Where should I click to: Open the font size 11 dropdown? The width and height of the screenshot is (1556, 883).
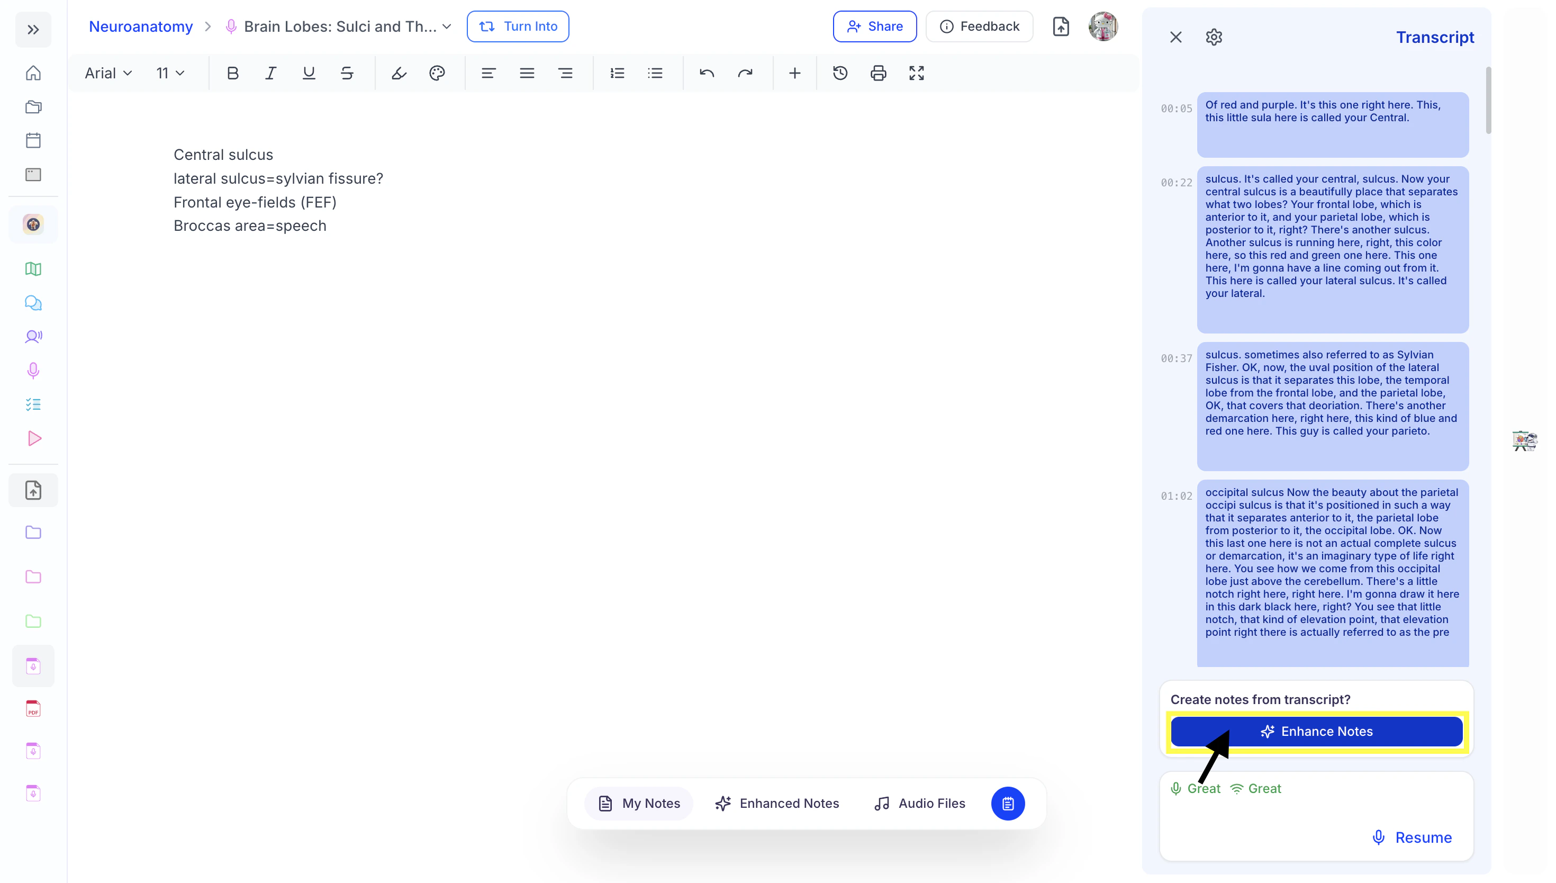coord(170,74)
